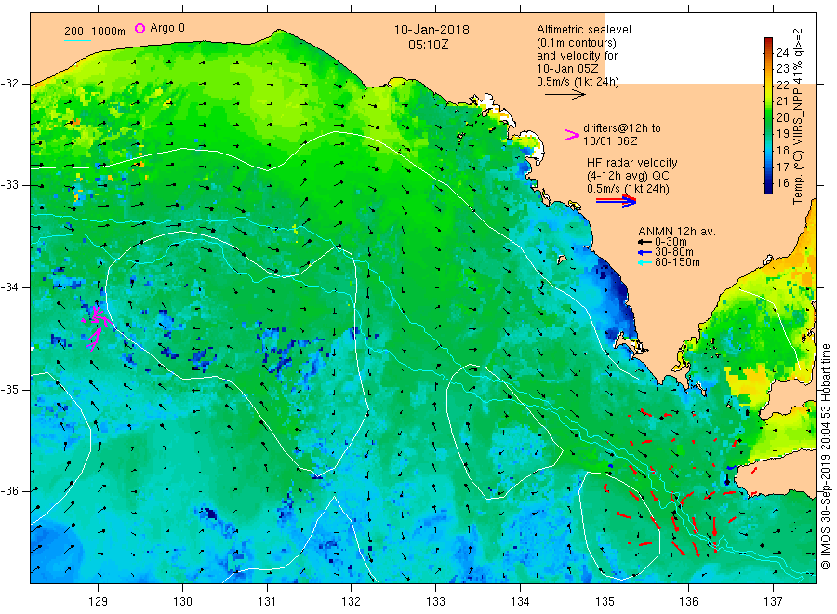
Task: Select the 21 tick on temperature scale
Action: click(x=782, y=100)
